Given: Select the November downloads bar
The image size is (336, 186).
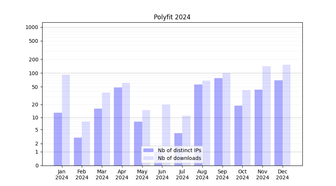Looking at the screenshot, I should [x=267, y=116].
